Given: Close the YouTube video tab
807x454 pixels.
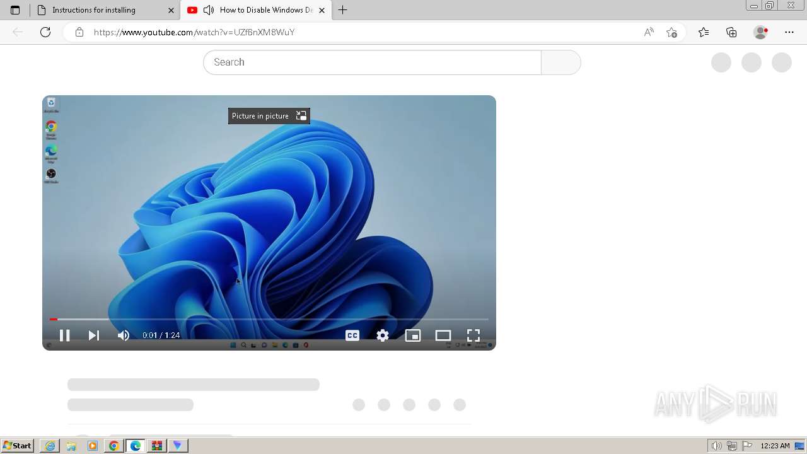Looking at the screenshot, I should tap(322, 10).
